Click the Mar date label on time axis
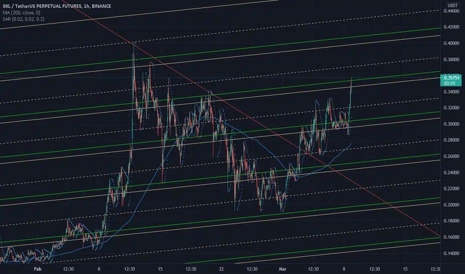Image resolution: width=465 pixels, height=274 pixels. [x=282, y=269]
